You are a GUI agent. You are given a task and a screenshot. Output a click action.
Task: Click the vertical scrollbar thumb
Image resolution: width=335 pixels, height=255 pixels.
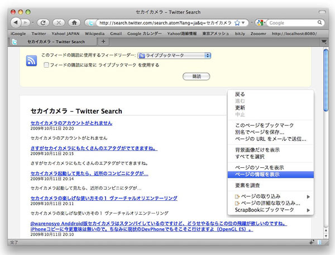coord(326,80)
